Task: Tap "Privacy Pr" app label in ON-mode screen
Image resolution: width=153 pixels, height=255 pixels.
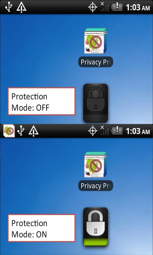Action: point(96,186)
